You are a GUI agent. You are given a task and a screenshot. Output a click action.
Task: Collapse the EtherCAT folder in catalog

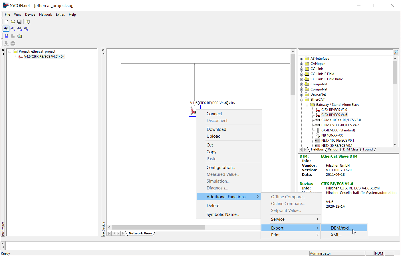coord(302,100)
